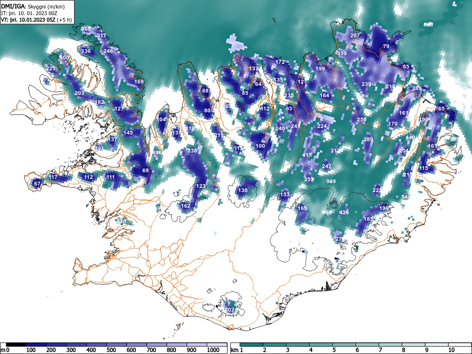Screen dimensions: 472x354
Task: Click the map value 153
Action: point(285,194)
